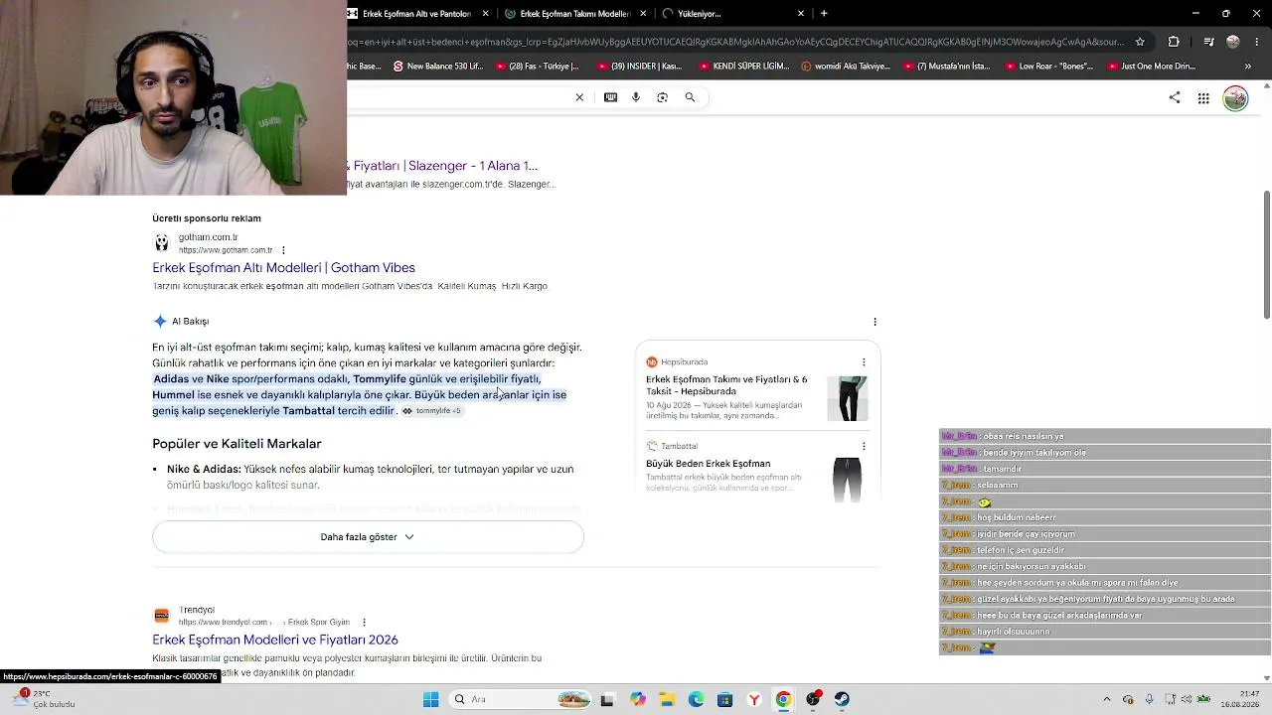This screenshot has height=715, width=1272.
Task: Click the Hepsiburada green pants thumbnail
Action: 848,397
